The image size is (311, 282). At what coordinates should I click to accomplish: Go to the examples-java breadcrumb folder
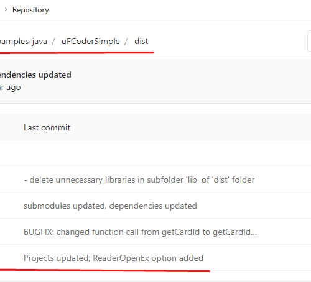(24, 42)
